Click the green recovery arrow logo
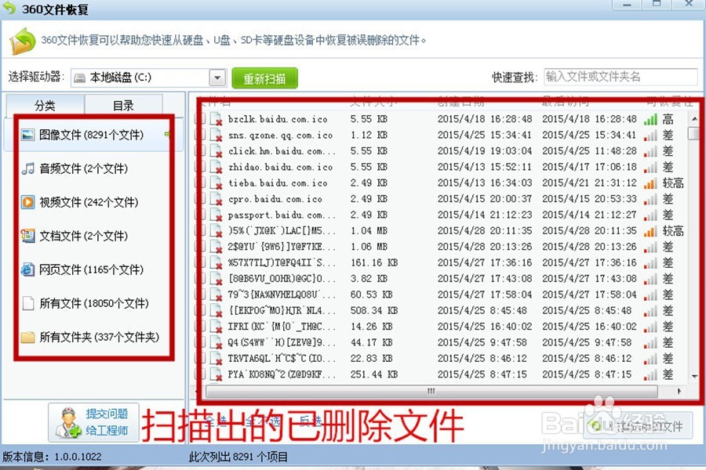Image resolution: width=706 pixels, height=470 pixels. point(21,38)
